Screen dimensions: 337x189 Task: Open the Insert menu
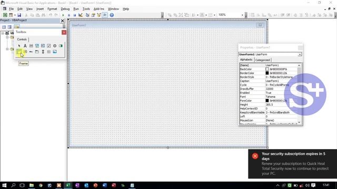[x=40, y=9]
